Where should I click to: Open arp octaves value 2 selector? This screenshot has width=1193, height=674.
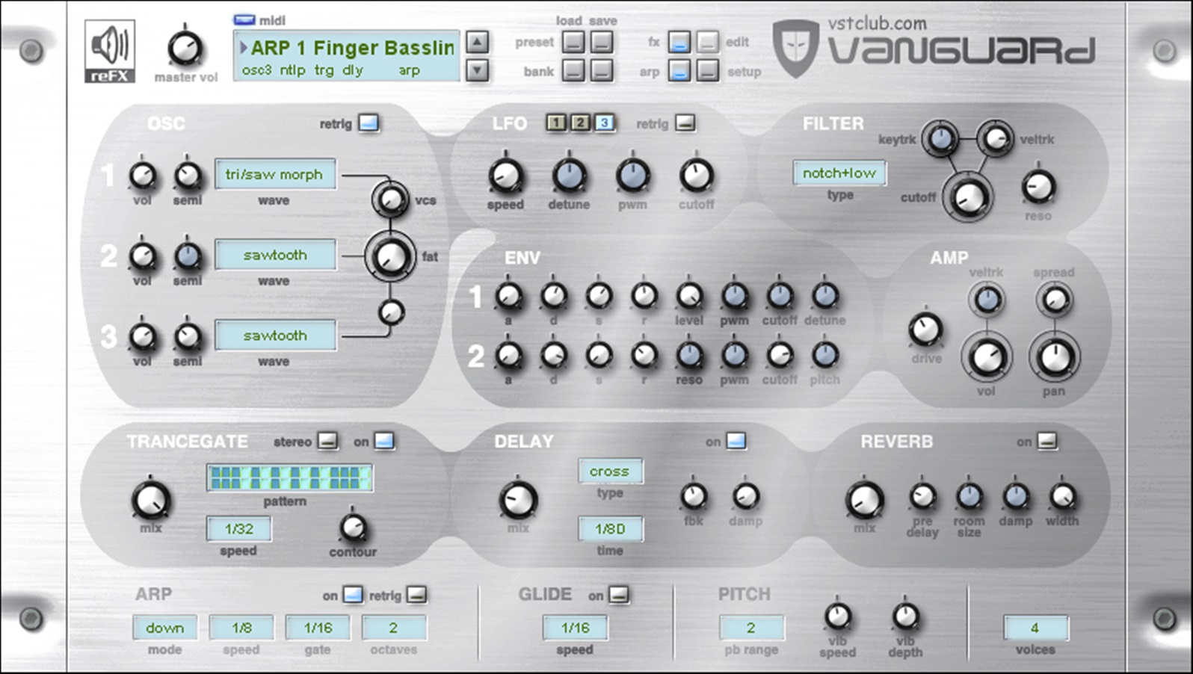394,628
